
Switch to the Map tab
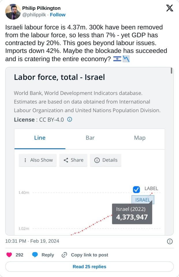(140, 138)
